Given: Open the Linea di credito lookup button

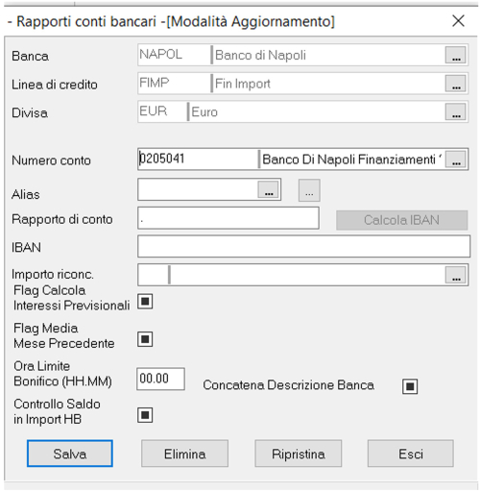Looking at the screenshot, I should click(x=455, y=84).
